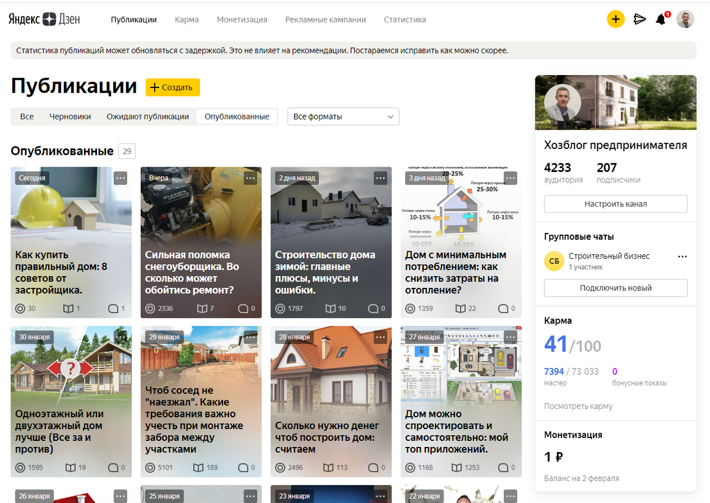Open the Статистика nav item
This screenshot has width=710, height=503.
point(405,20)
